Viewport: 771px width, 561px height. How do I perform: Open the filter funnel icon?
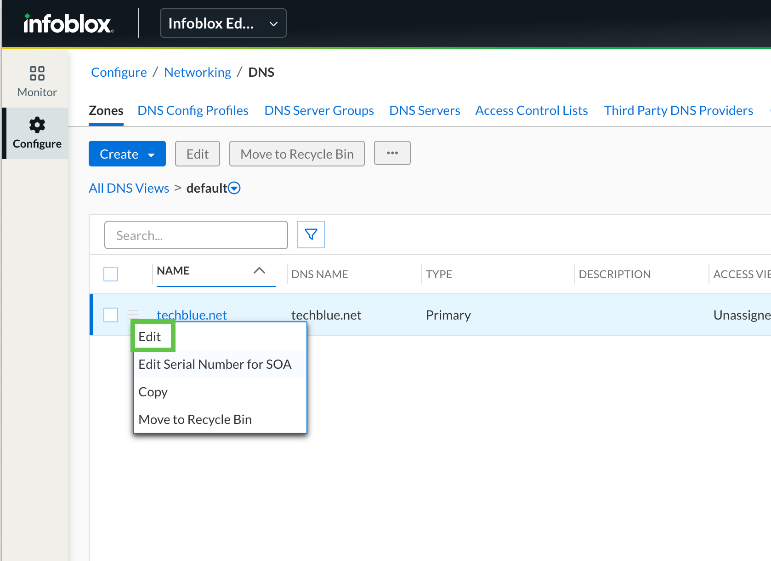[x=311, y=235]
